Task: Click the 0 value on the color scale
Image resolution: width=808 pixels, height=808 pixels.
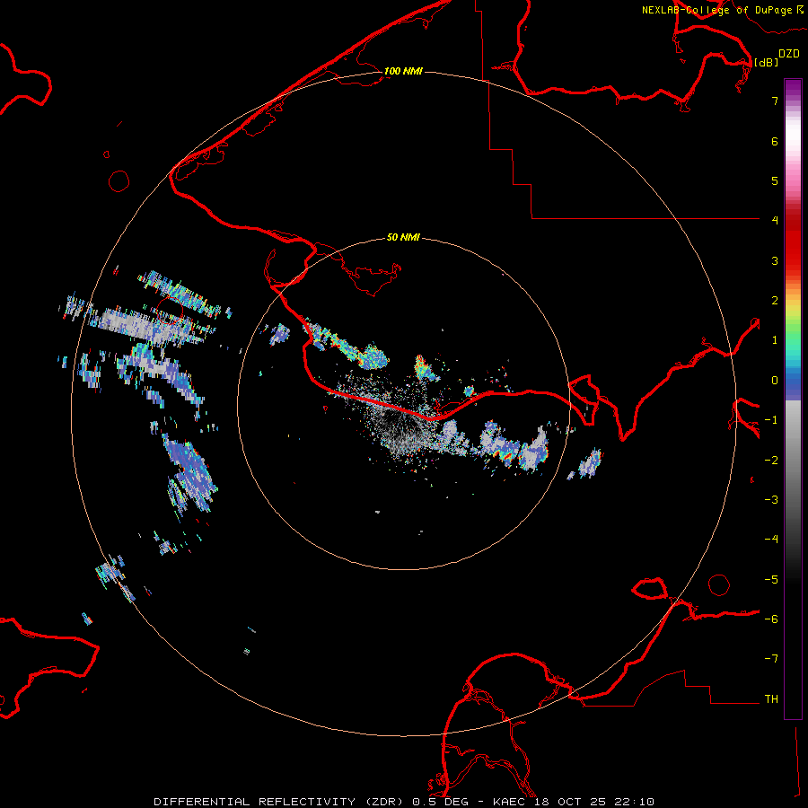Action: [775, 381]
